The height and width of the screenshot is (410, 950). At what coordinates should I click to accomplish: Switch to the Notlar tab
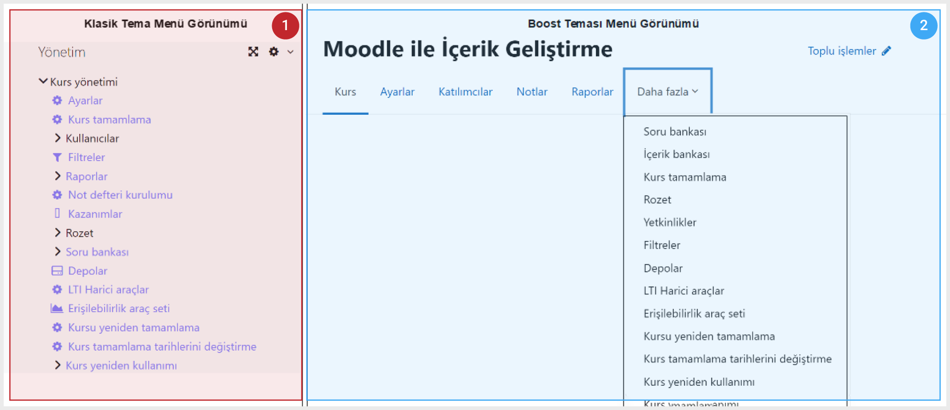click(532, 92)
